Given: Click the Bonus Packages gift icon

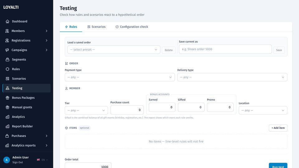Looking at the screenshot, I should coord(7,97).
